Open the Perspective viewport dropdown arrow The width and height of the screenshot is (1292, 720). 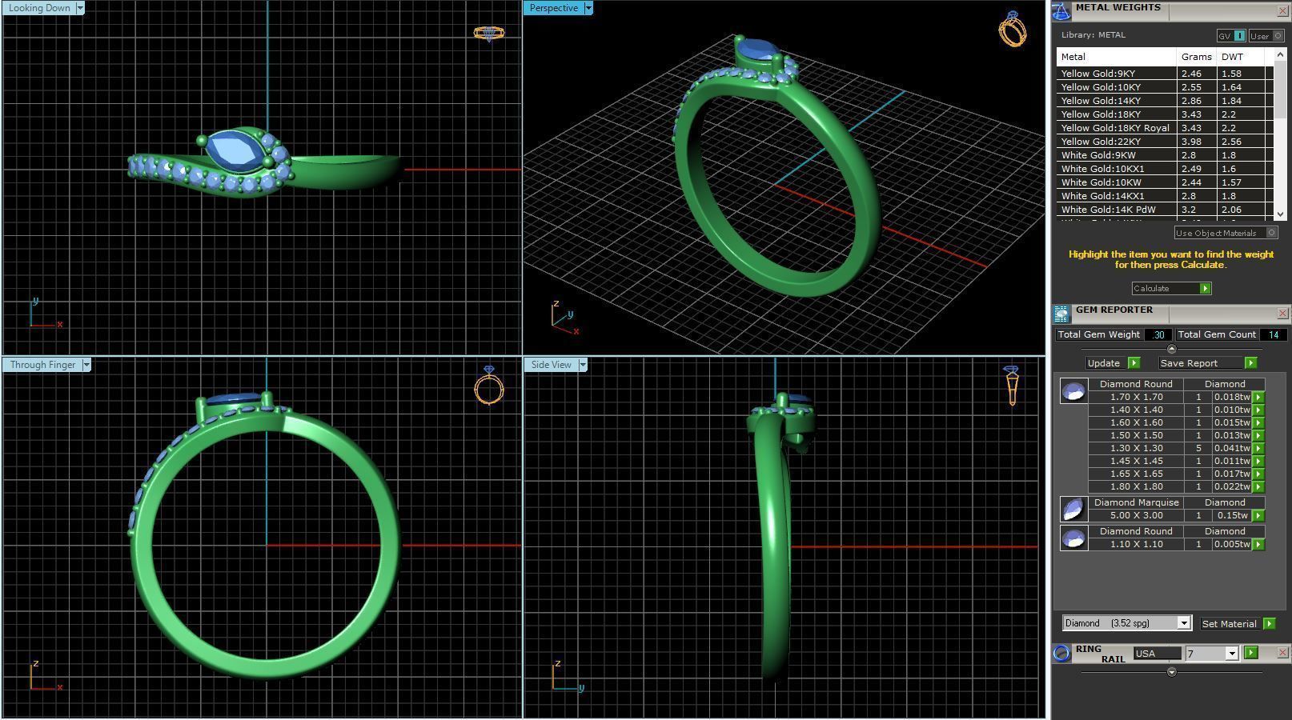(588, 8)
